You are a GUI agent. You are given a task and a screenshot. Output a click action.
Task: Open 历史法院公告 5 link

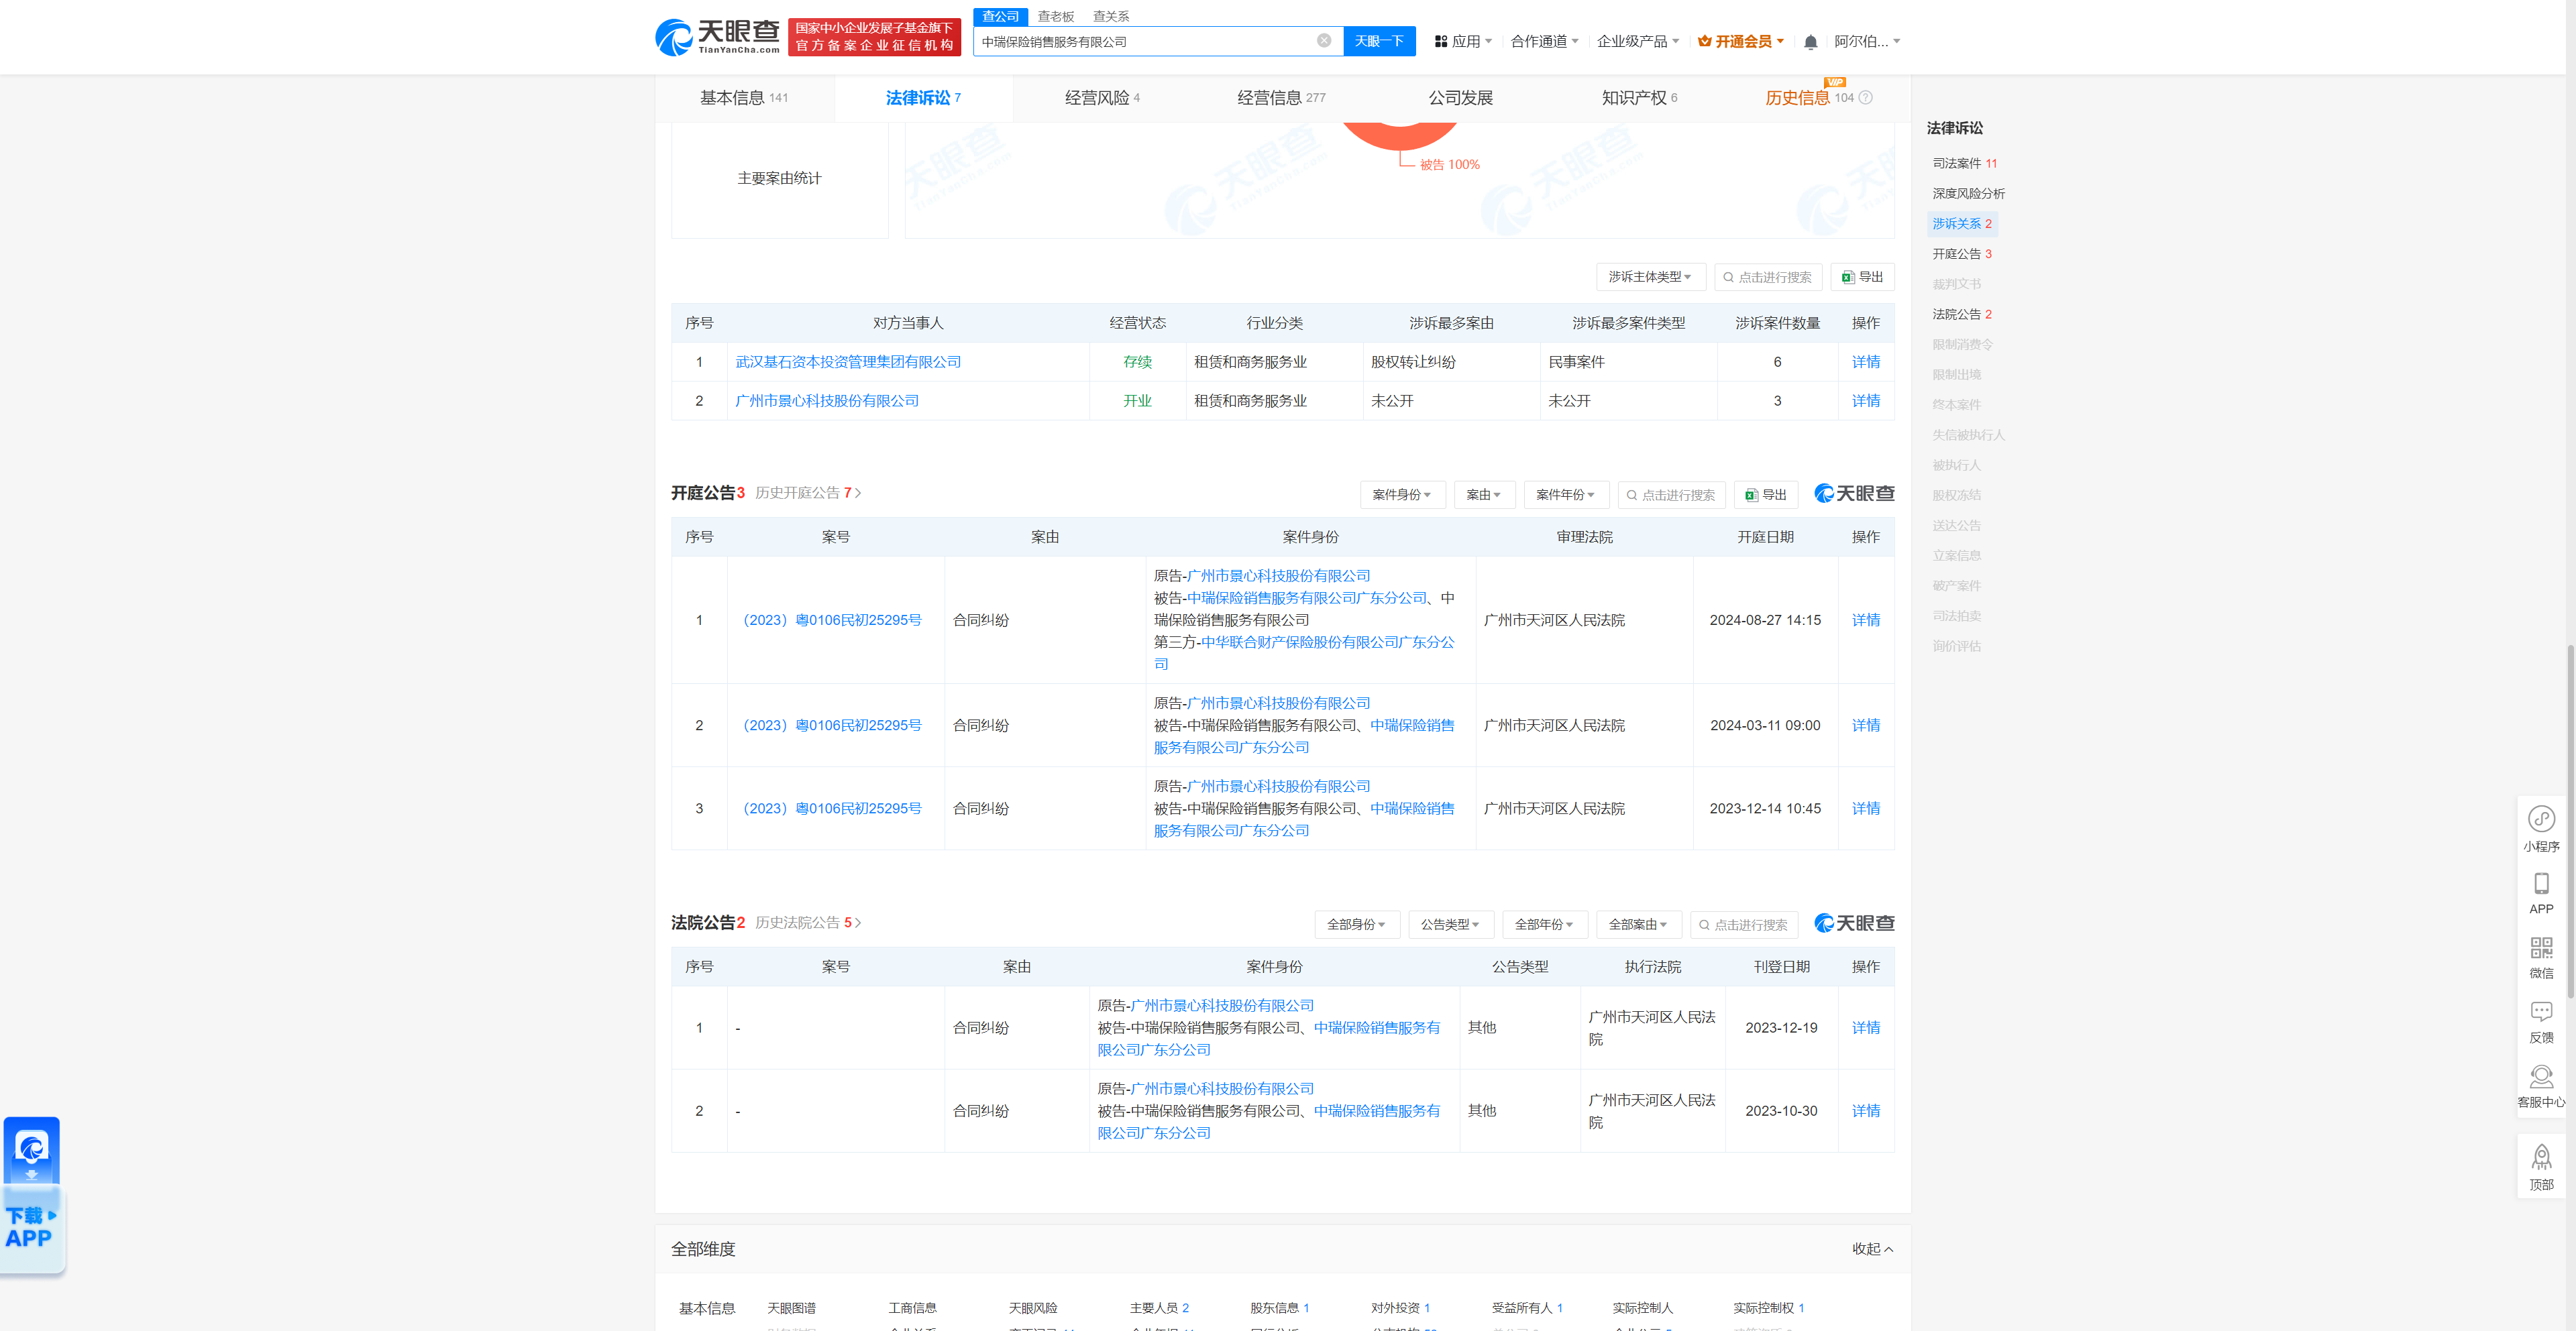pos(807,922)
